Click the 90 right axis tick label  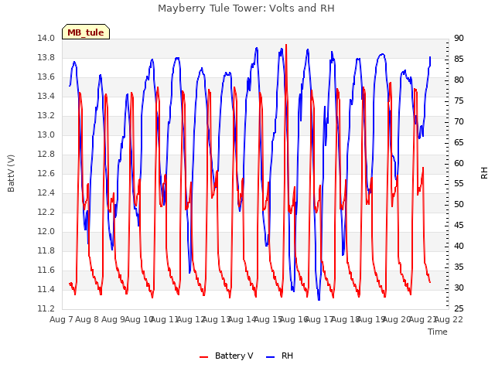click(459, 38)
